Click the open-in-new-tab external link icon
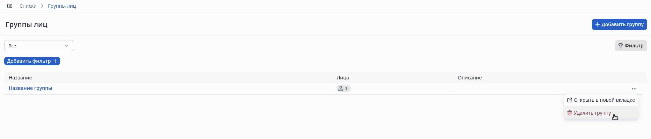The height and width of the screenshot is (139, 651). (x=570, y=100)
